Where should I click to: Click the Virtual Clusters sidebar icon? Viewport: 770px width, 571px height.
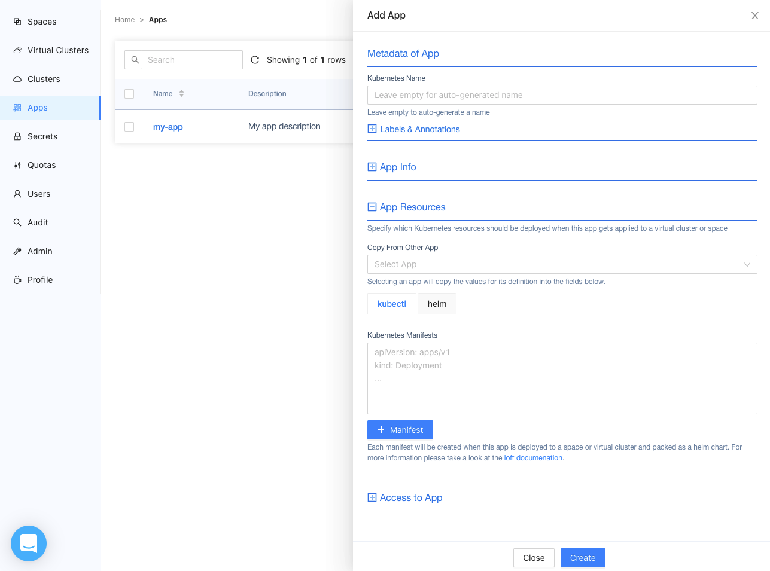(17, 50)
